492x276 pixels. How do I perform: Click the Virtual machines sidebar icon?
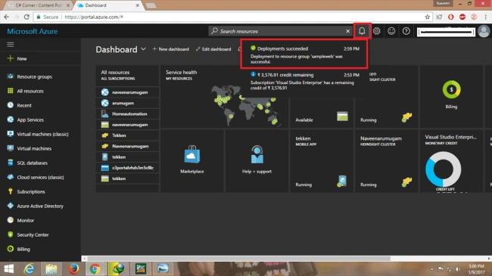point(11,148)
